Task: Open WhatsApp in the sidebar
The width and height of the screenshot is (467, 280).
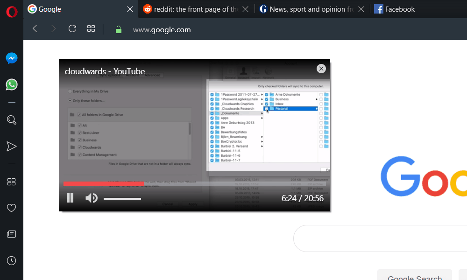Action: click(x=12, y=84)
